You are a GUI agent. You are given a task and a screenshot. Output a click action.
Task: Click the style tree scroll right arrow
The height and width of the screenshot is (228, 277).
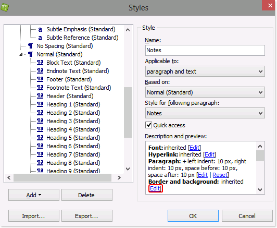tap(119, 177)
